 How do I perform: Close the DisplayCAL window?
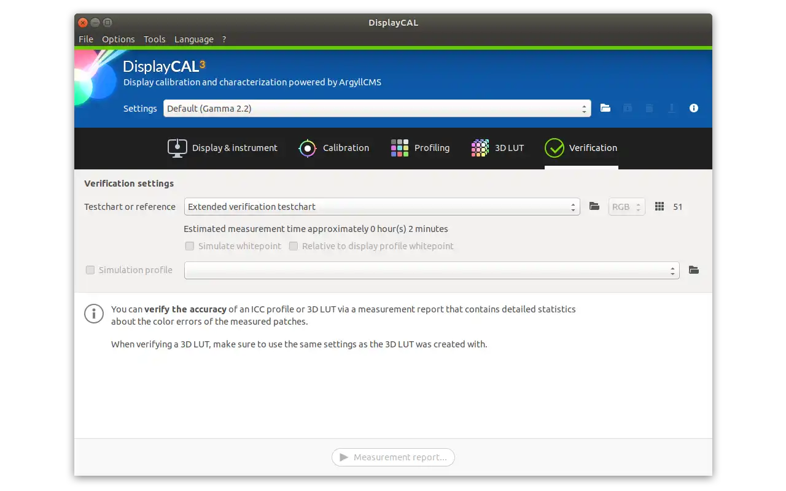click(x=83, y=23)
